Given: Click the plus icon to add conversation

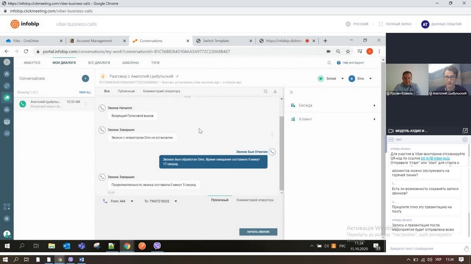Looking at the screenshot, I should coord(85,79).
